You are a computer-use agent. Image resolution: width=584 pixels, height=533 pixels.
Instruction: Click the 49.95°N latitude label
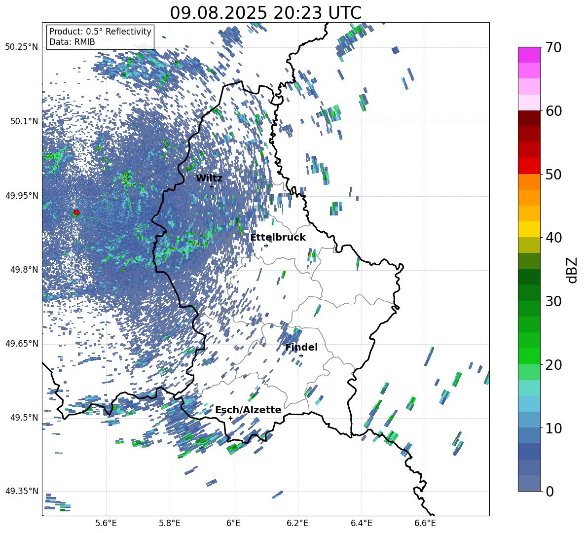pyautogui.click(x=22, y=195)
